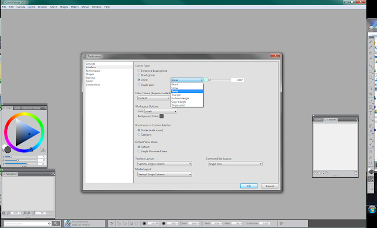Click the brush settings icon at the property bar's right end
Screen dimensions: 377x228
(x=281, y=223)
